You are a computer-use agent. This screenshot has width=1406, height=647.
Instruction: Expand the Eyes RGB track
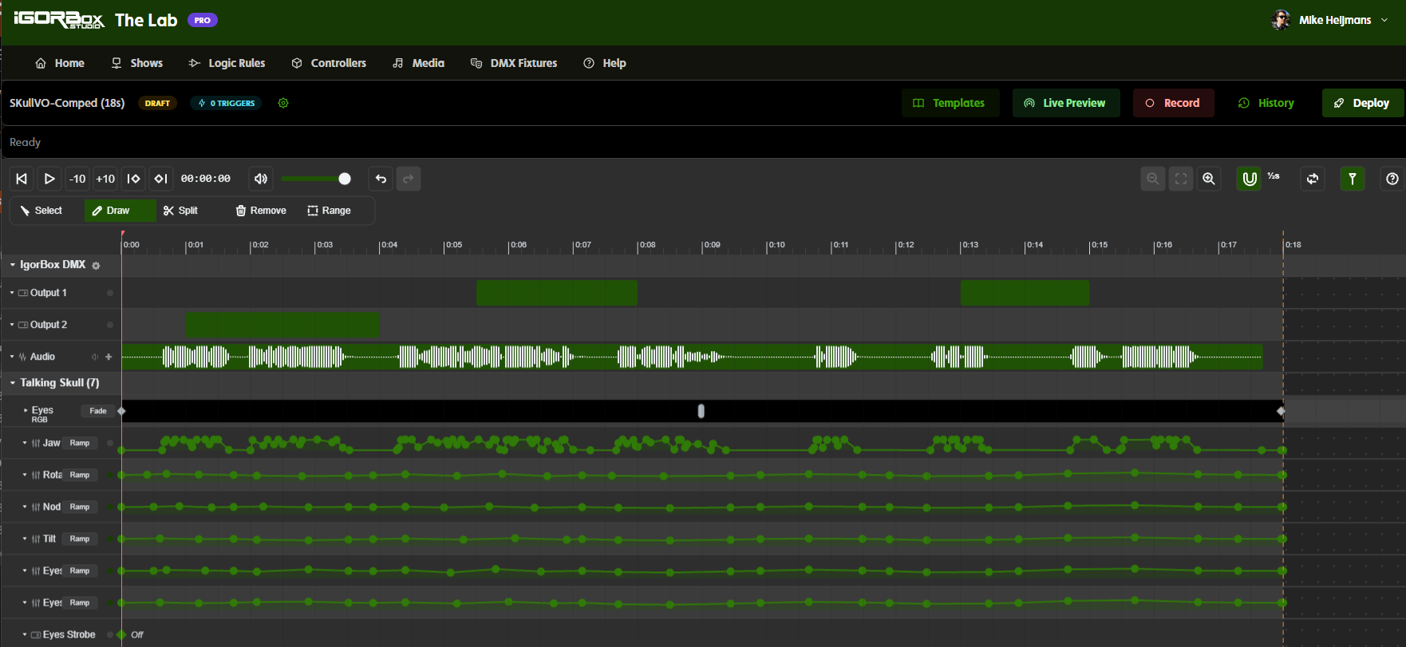pyautogui.click(x=26, y=410)
